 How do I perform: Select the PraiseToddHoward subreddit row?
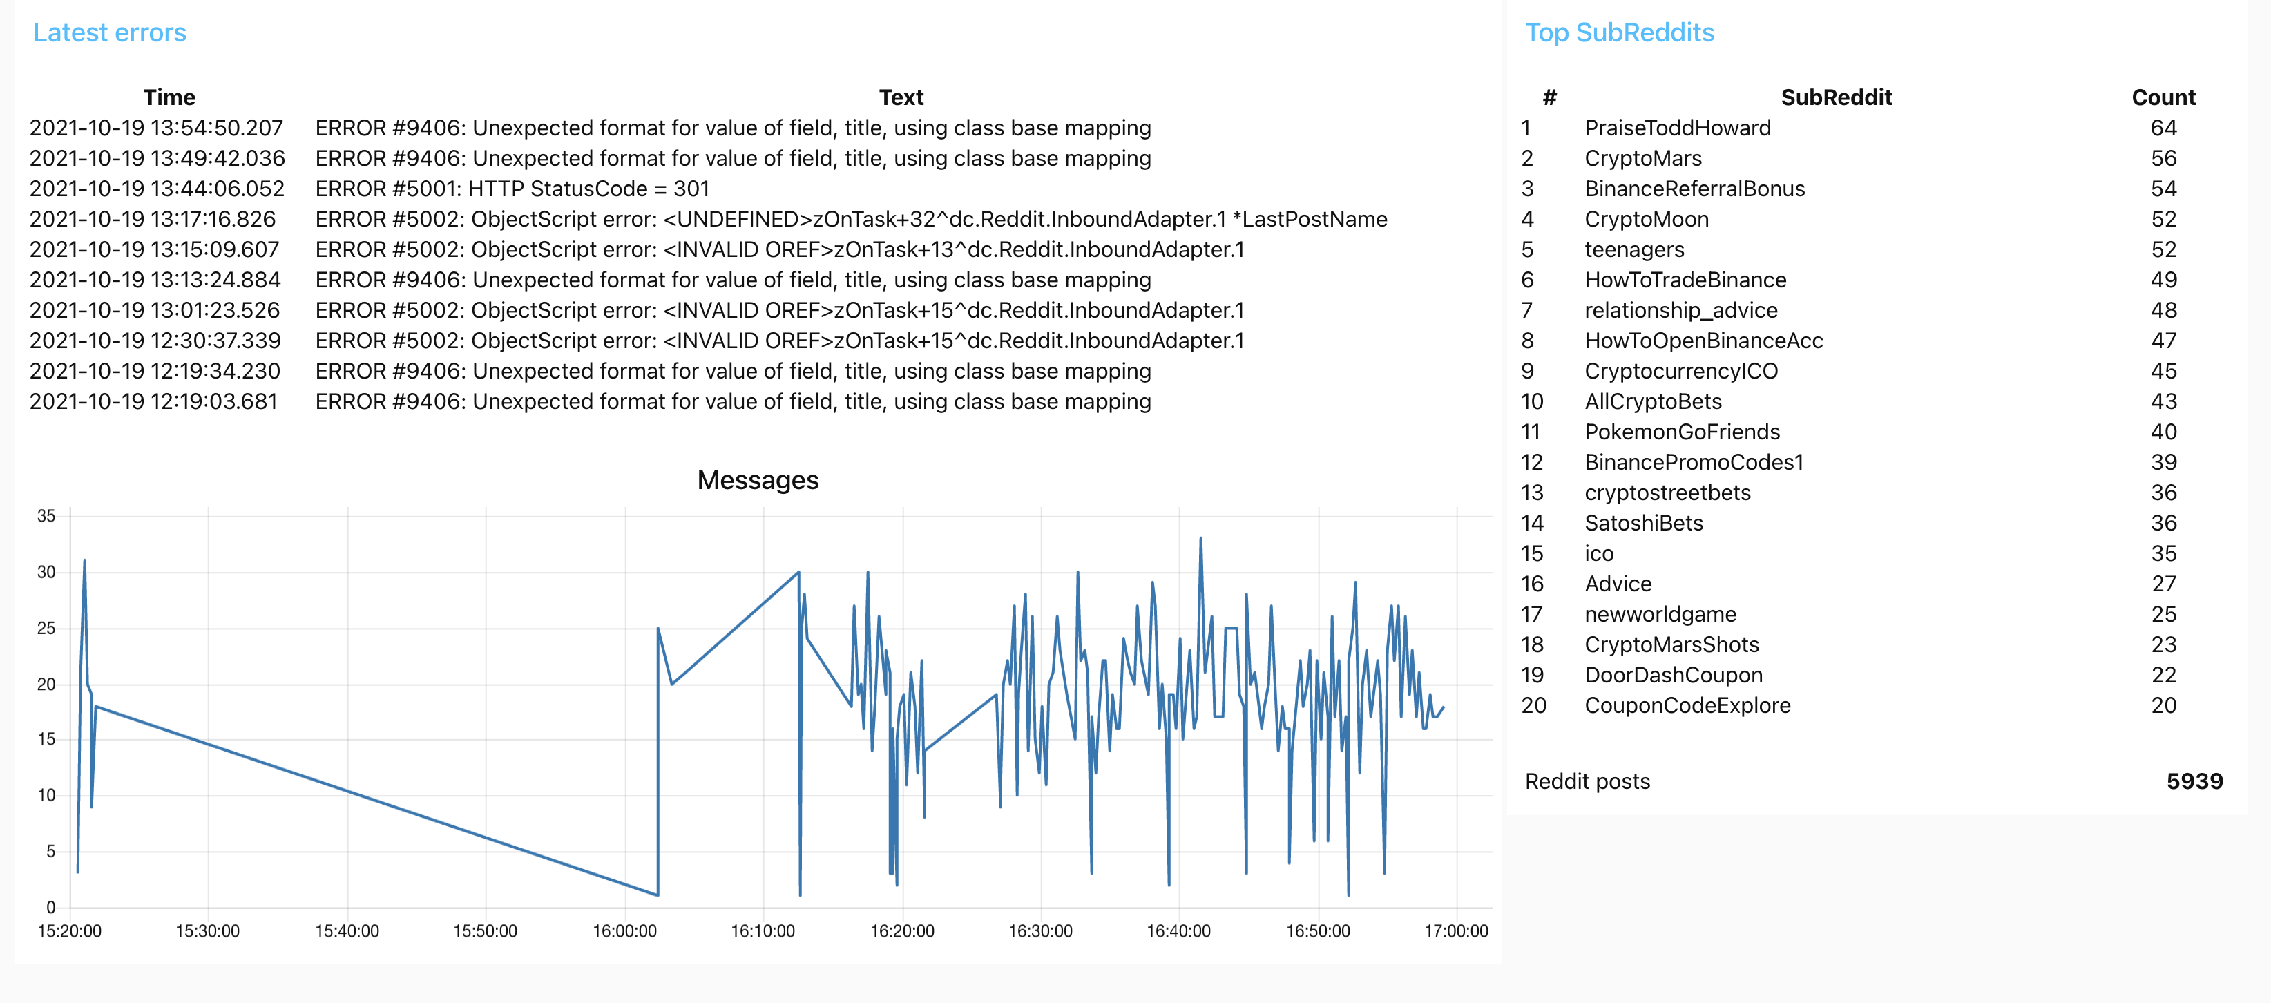click(1677, 128)
